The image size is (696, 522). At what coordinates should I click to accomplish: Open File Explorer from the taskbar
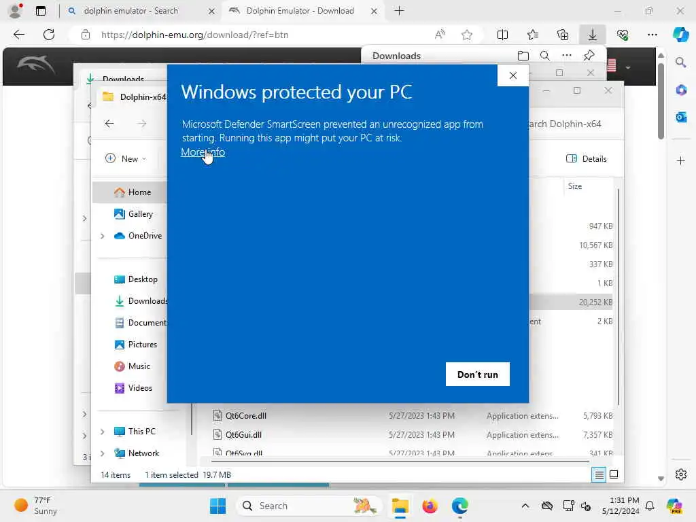[x=400, y=506]
